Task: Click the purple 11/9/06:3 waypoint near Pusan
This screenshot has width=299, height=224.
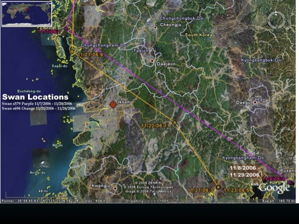Action: [291, 182]
